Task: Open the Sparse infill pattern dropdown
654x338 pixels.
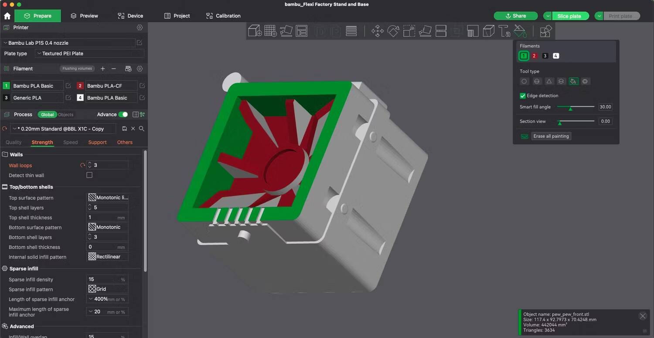Action: tap(108, 289)
